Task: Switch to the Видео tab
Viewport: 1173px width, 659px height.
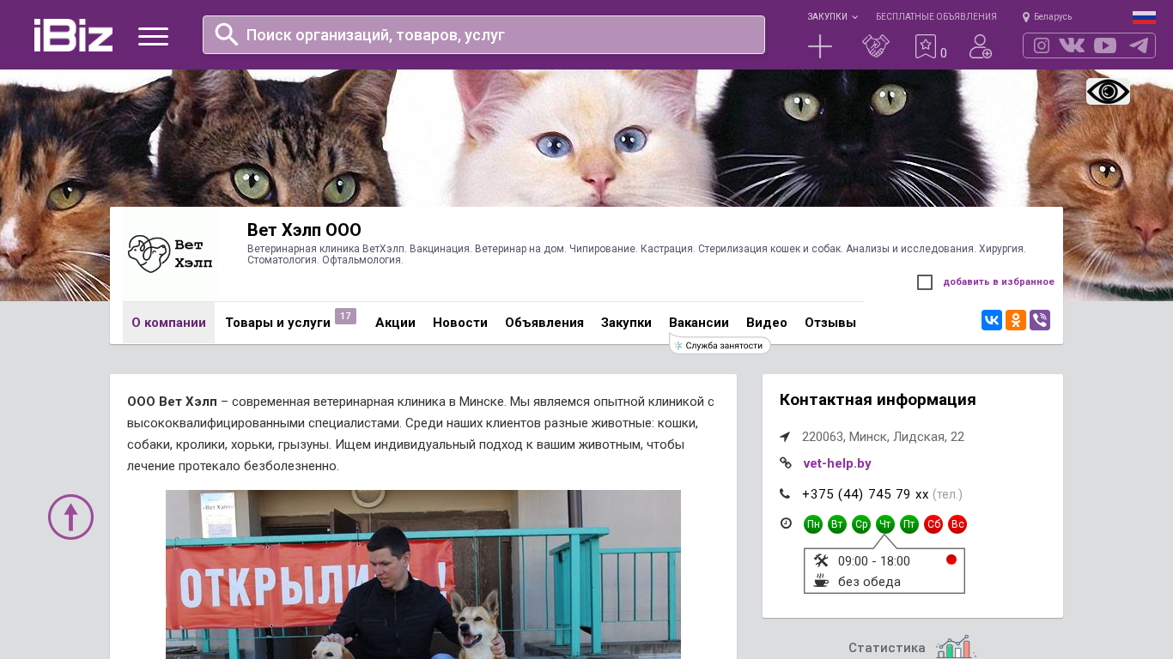Action: coord(767,323)
